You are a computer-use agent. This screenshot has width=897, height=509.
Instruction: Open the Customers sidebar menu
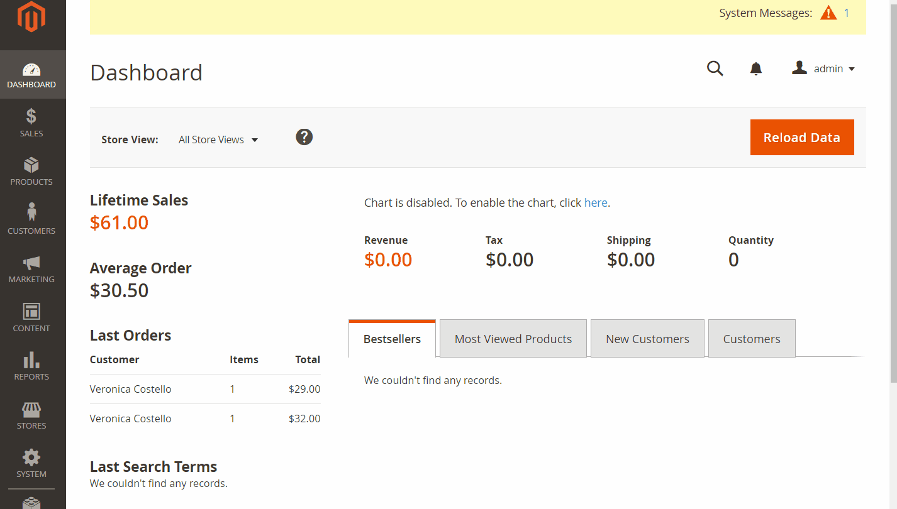click(x=31, y=220)
